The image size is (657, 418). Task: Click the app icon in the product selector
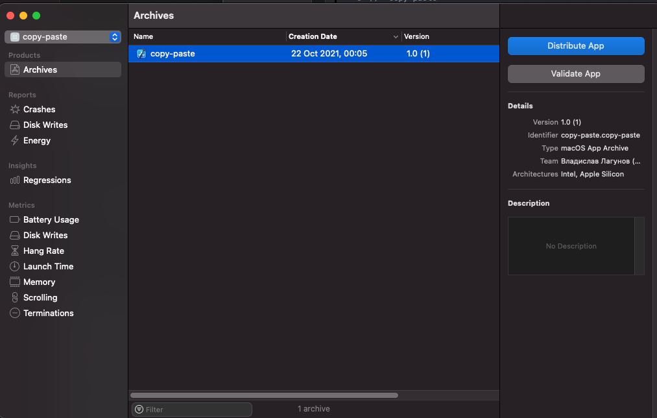[15, 37]
